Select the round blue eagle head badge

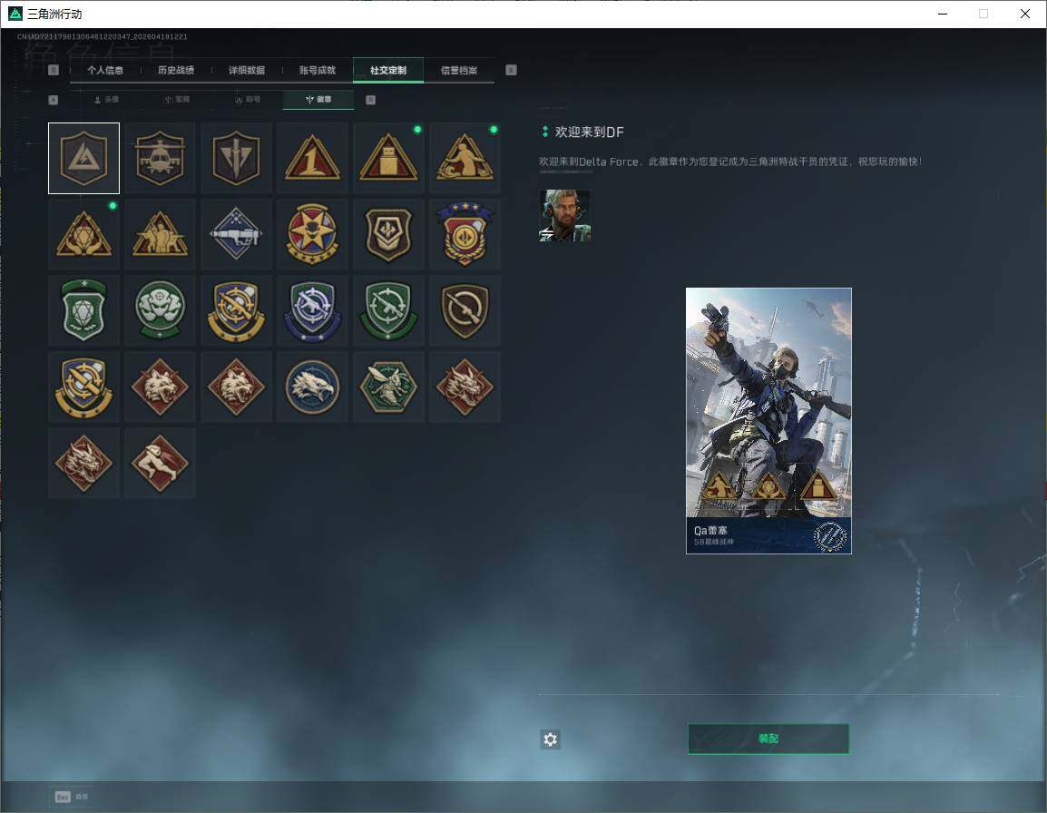click(312, 387)
